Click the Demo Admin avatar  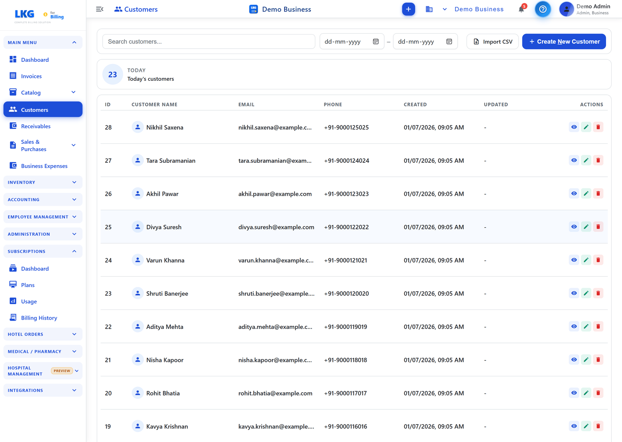[x=566, y=9]
